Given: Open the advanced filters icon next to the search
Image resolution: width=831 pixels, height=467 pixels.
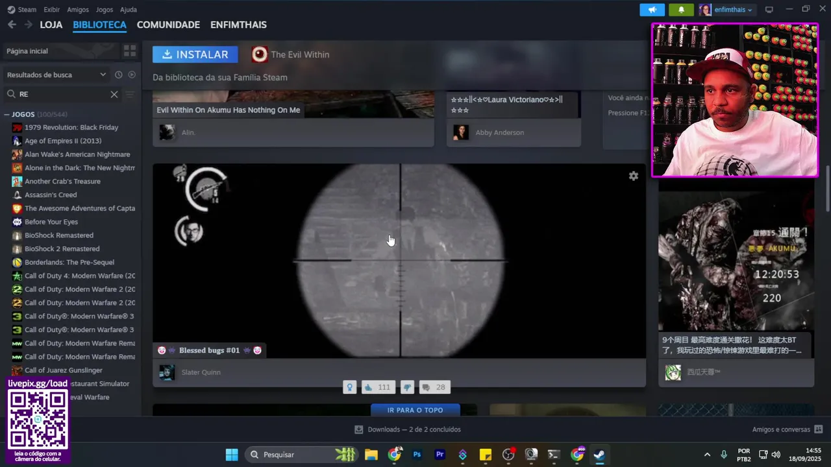Looking at the screenshot, I should tap(130, 95).
